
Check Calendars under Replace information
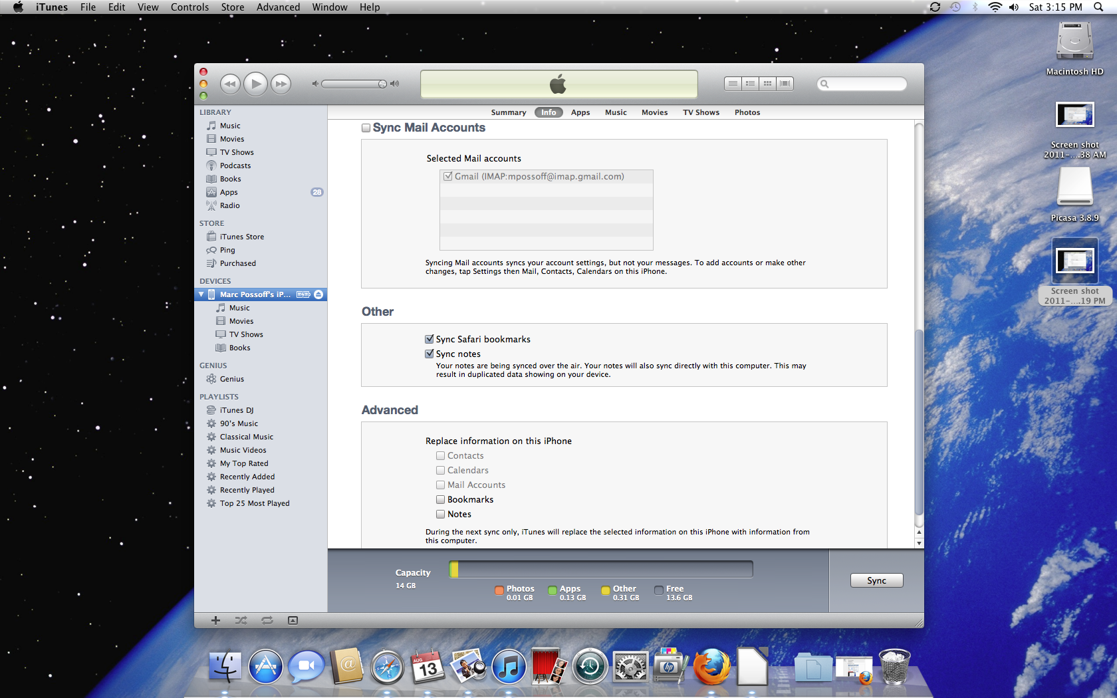(x=440, y=470)
